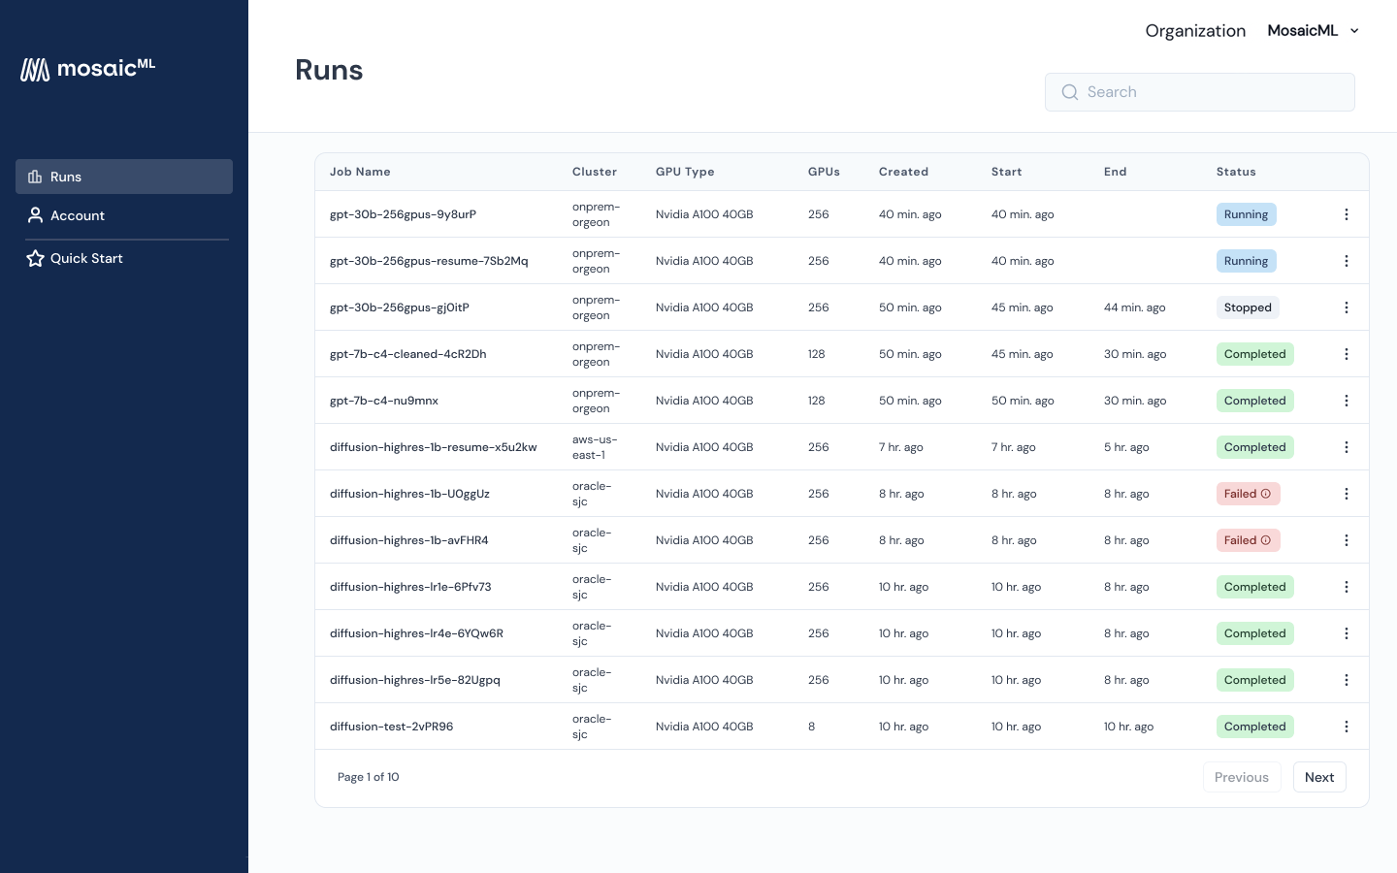Open row menu for diffusion-highres-lr1e-6Pfv73
The image size is (1397, 873).
1347,587
